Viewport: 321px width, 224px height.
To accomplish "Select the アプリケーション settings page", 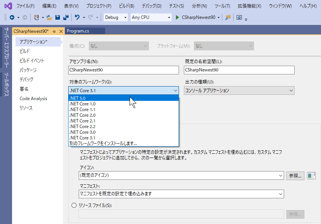I will 38,42.
